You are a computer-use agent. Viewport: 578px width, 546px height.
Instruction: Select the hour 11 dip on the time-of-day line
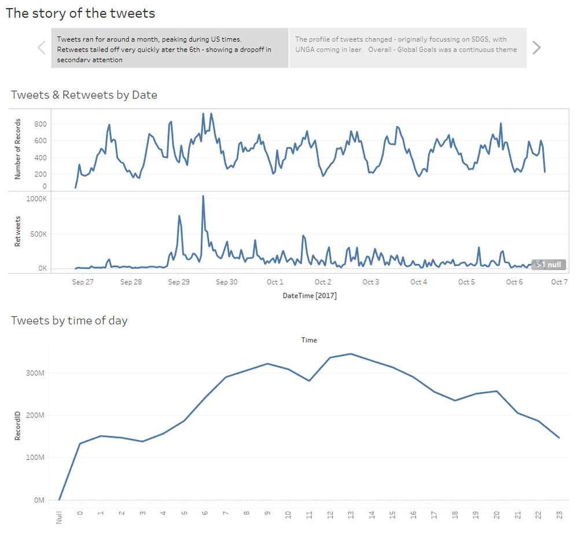(309, 381)
